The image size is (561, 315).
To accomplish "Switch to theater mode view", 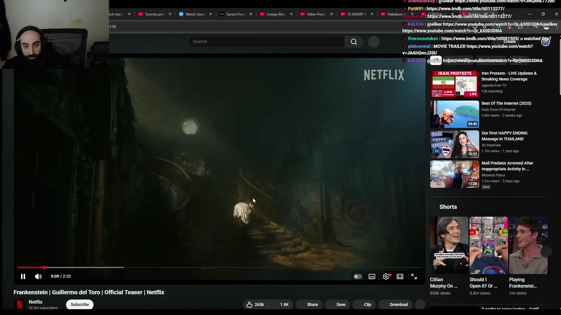I will (400, 276).
